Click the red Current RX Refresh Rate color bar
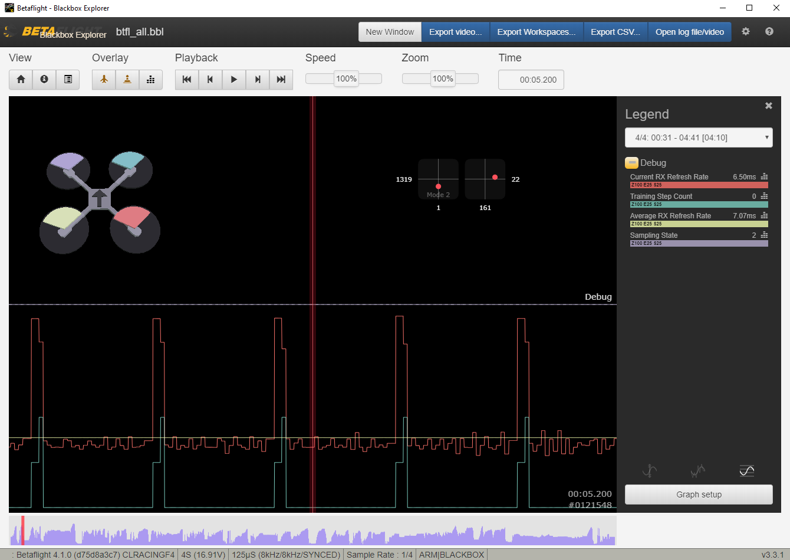790x560 pixels. pyautogui.click(x=699, y=185)
